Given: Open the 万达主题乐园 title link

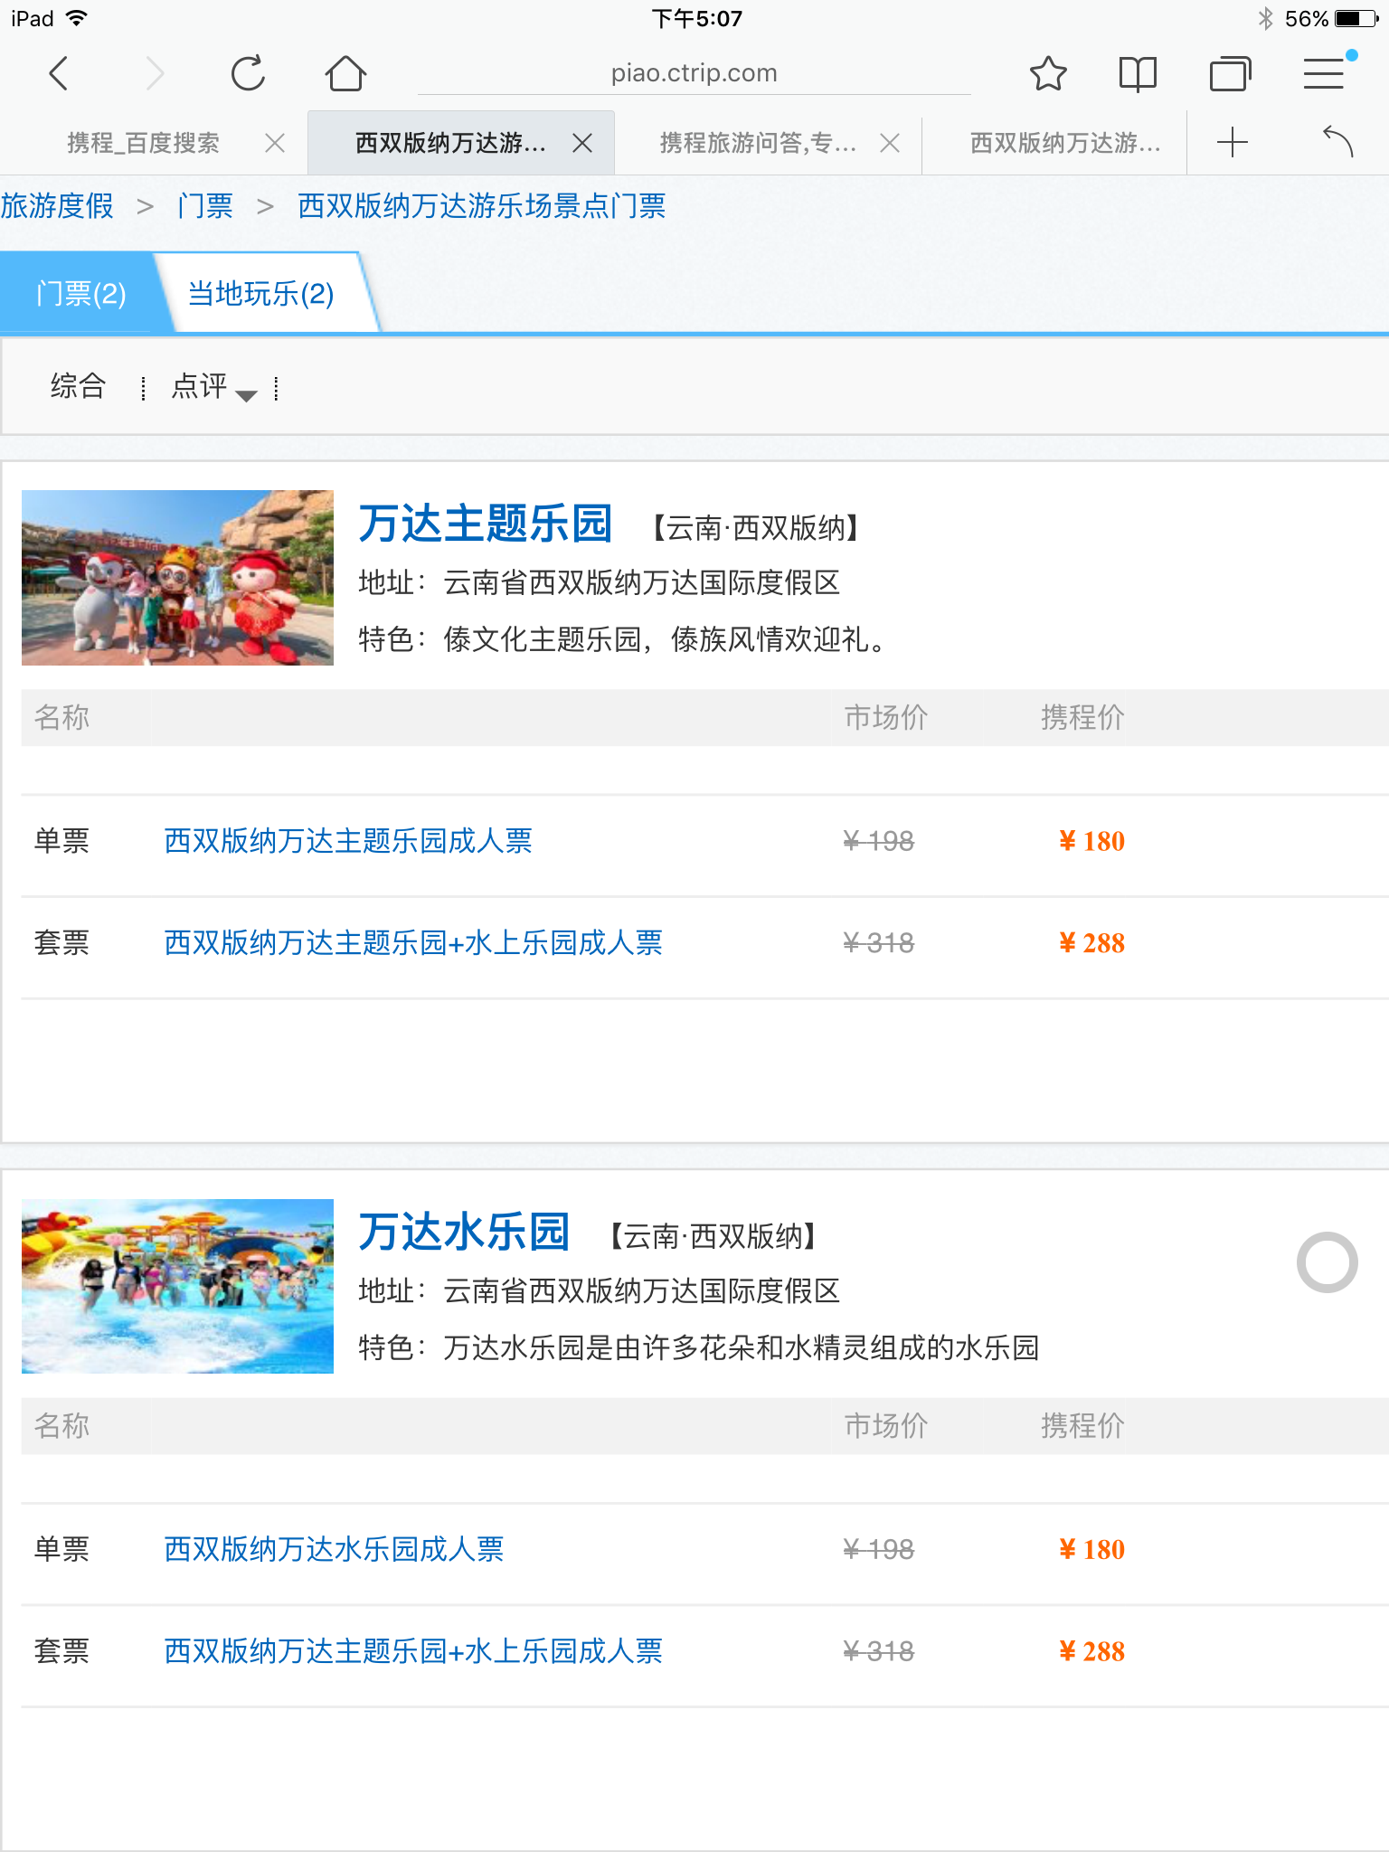Looking at the screenshot, I should coord(486,524).
